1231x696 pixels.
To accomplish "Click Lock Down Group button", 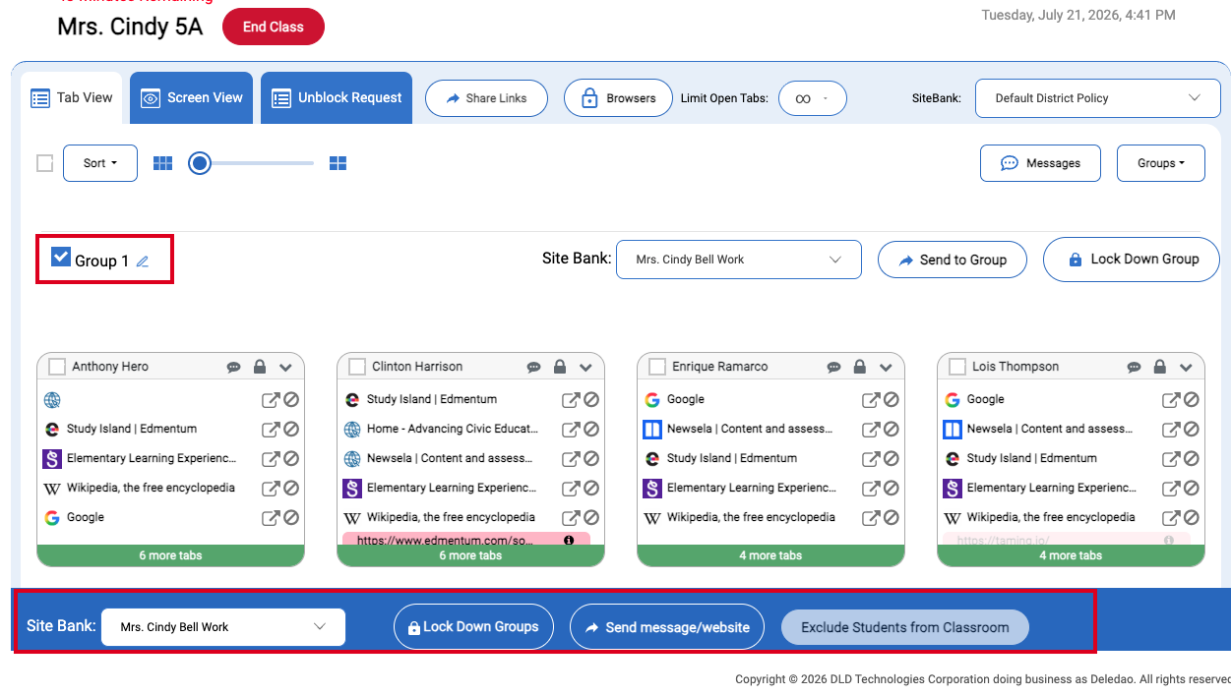I will coord(1132,260).
